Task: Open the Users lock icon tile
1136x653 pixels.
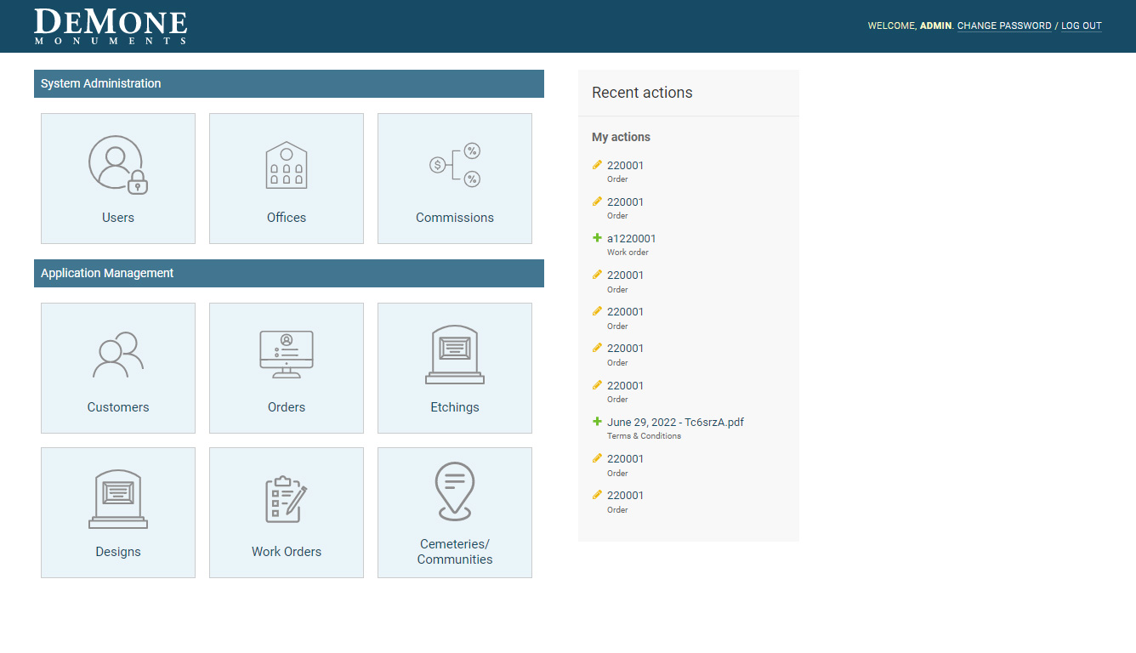Action: tap(118, 165)
